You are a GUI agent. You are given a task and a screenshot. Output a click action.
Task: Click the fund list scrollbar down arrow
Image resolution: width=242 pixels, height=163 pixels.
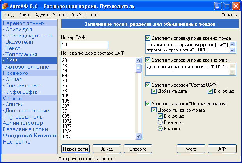(x=138, y=136)
